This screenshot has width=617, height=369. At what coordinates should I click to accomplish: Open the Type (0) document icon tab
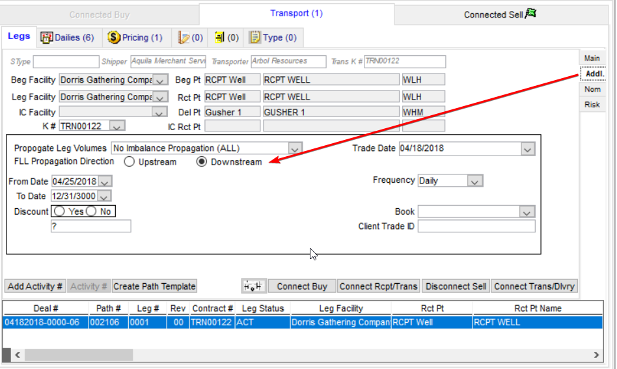(x=255, y=38)
